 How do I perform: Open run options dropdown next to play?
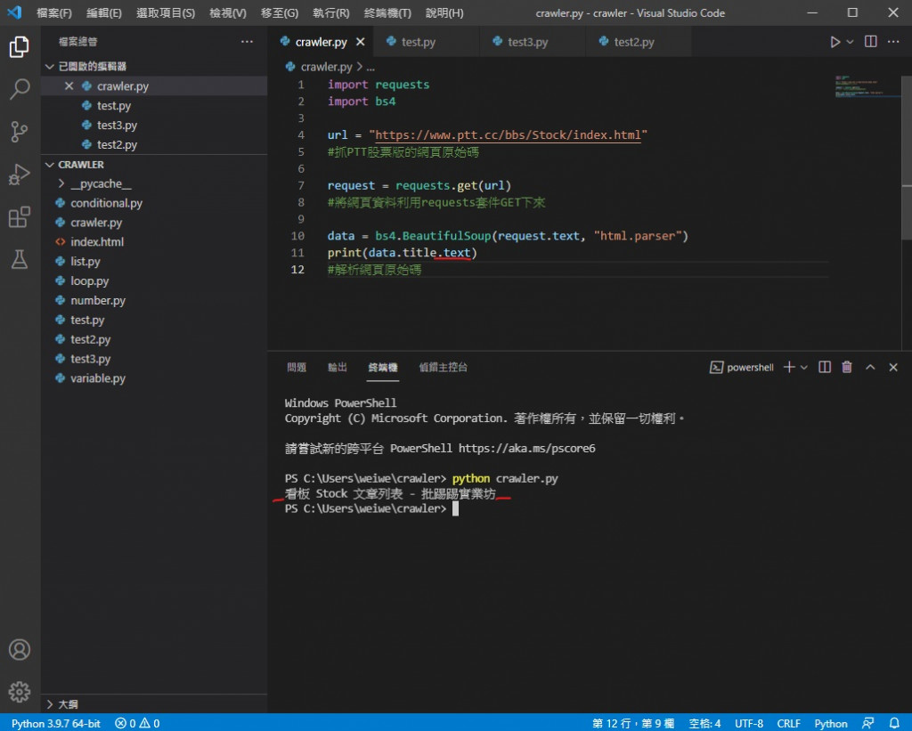850,42
